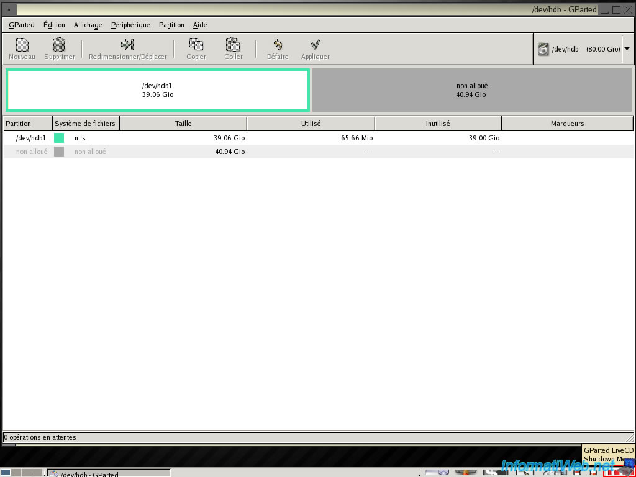Click the Supprimer trash can icon
Screen dimensions: 636x477
point(59,45)
